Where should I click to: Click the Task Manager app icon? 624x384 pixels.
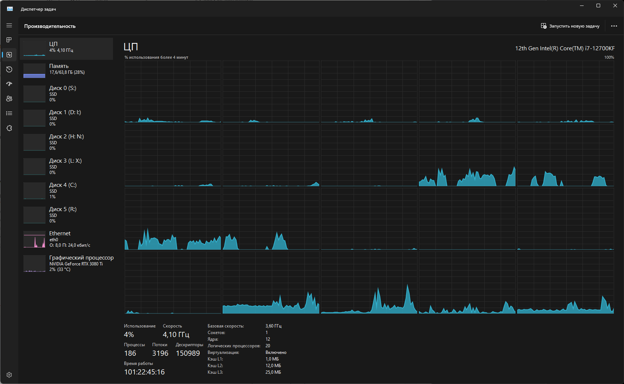tap(10, 9)
